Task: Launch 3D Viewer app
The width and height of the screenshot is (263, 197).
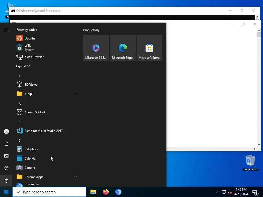Action: coord(47,84)
